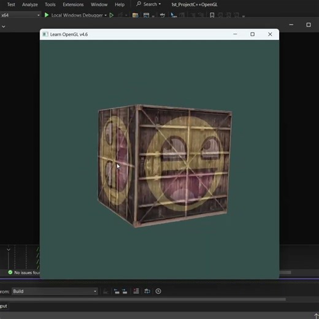Open the Build output source dropdown
Viewport: 319px width, 319px height.
pyautogui.click(x=55, y=291)
